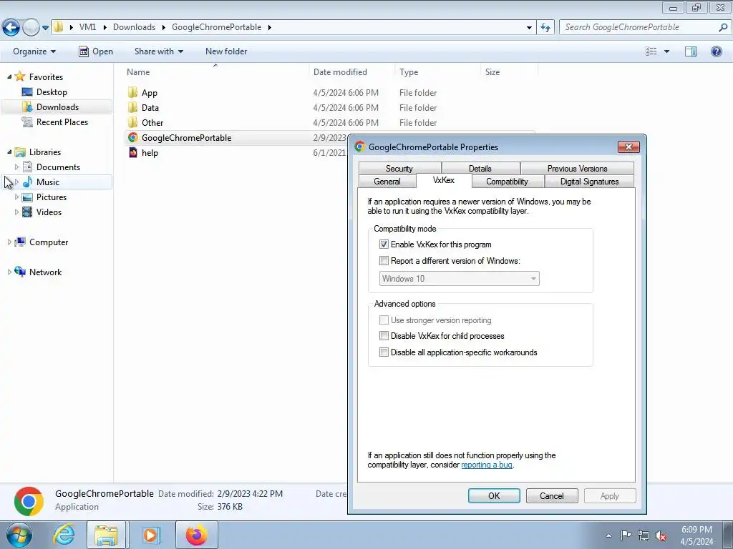Viewport: 733px width, 549px height.
Task: Uncheck Enable VxKex for this program
Action: pyautogui.click(x=384, y=244)
